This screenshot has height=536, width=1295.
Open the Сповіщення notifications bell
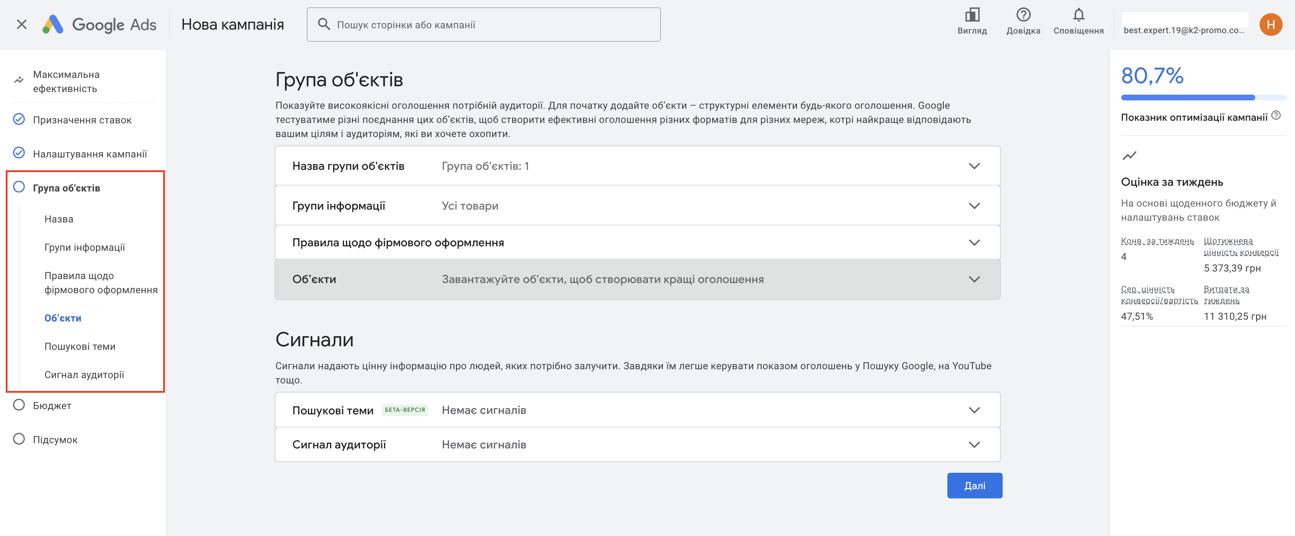(x=1078, y=15)
